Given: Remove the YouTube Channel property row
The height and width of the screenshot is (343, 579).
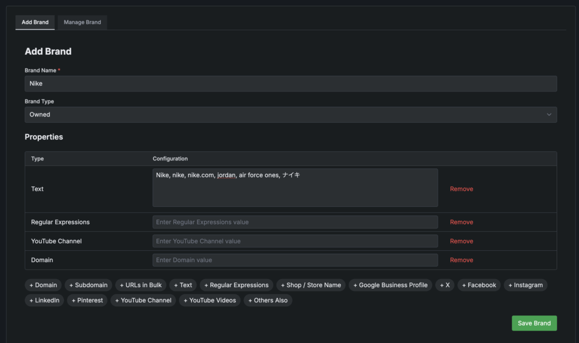Looking at the screenshot, I should click(461, 241).
